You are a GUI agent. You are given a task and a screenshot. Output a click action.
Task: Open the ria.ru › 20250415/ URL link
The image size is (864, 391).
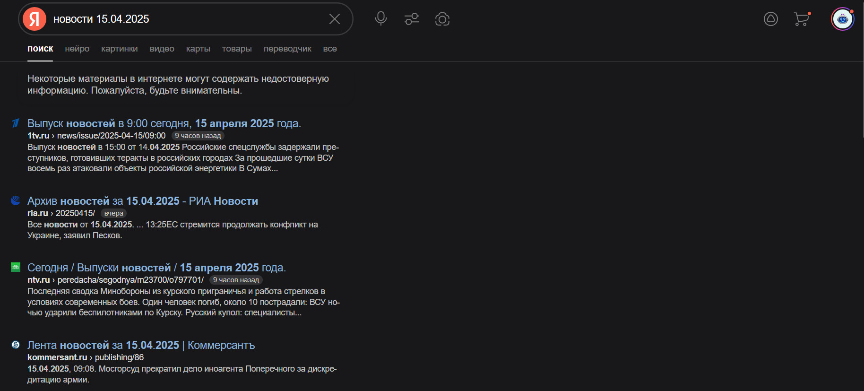coord(61,213)
